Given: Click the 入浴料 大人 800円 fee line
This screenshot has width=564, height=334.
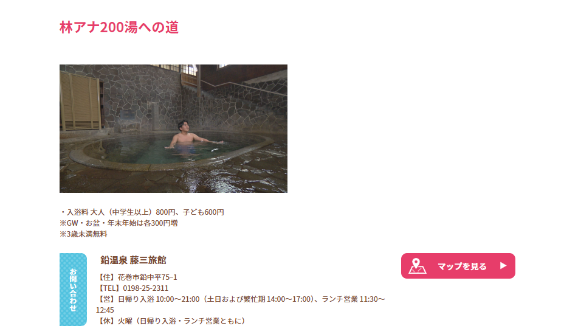Looking at the screenshot, I should click(142, 212).
